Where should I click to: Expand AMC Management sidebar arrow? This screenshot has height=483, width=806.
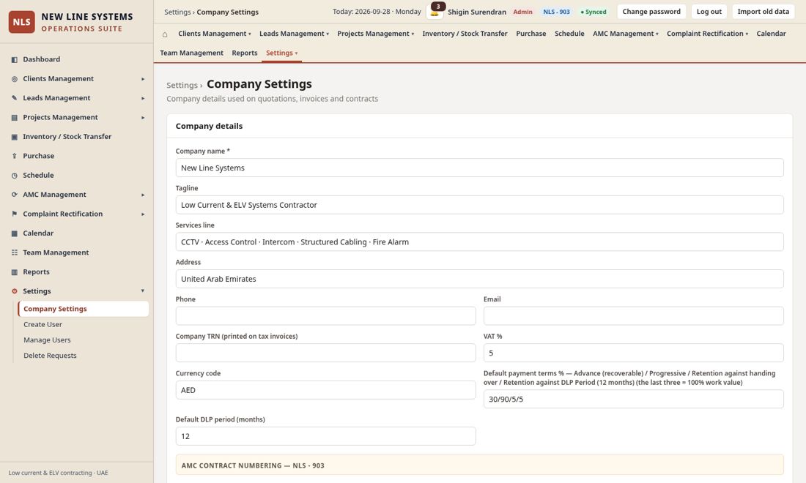point(143,195)
